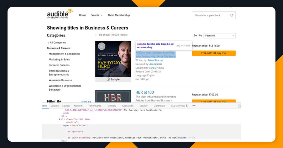This screenshot has width=283, height=148.
Task: Click the 1 - 50 of over 10,000 results text
Action: click(x=111, y=35)
